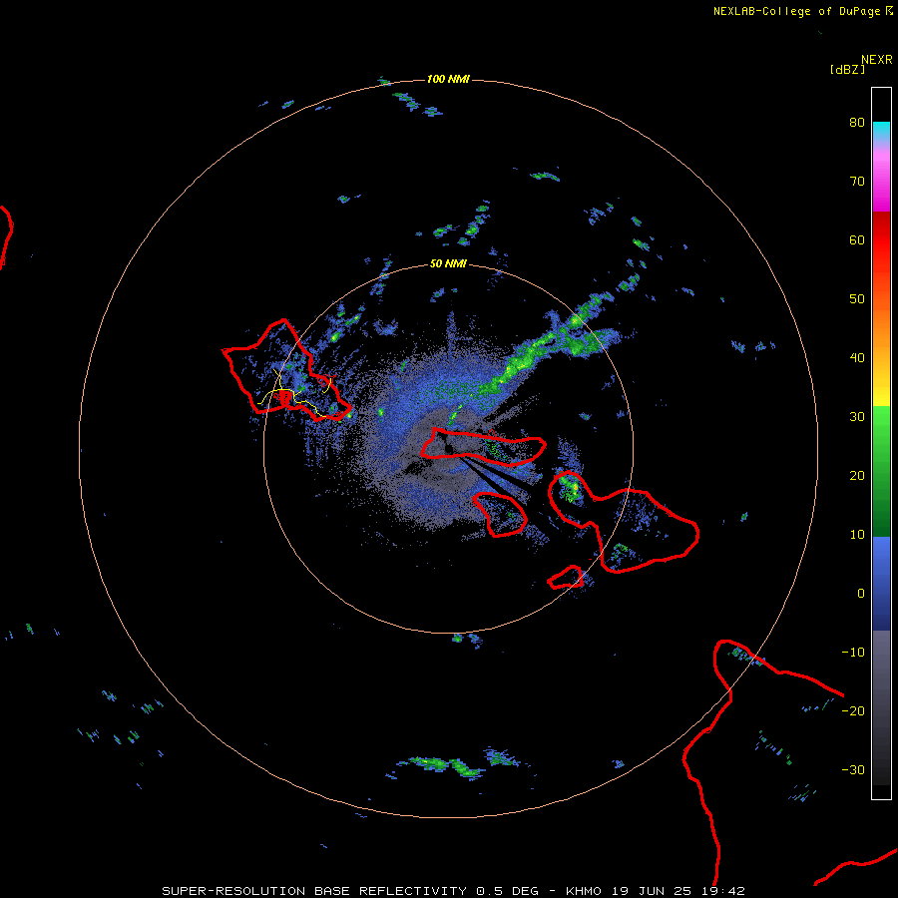898x898 pixels.
Task: Click the 100 NMI range ring label
Action: point(448,79)
